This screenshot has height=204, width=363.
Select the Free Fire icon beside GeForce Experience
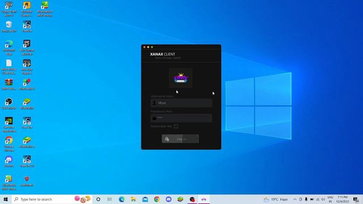pyautogui.click(x=27, y=123)
